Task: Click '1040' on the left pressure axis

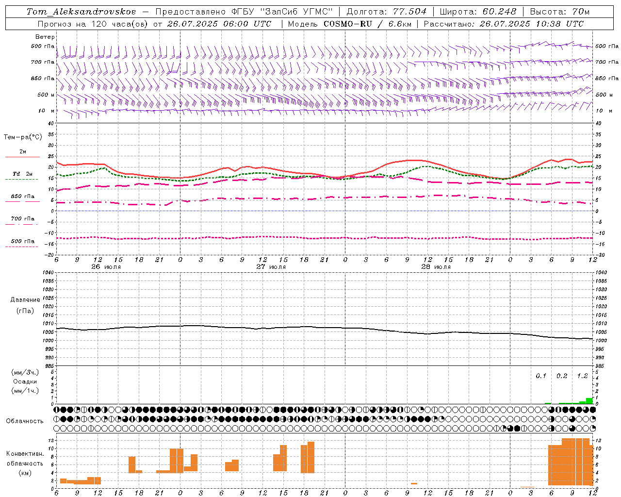Action: (x=49, y=272)
